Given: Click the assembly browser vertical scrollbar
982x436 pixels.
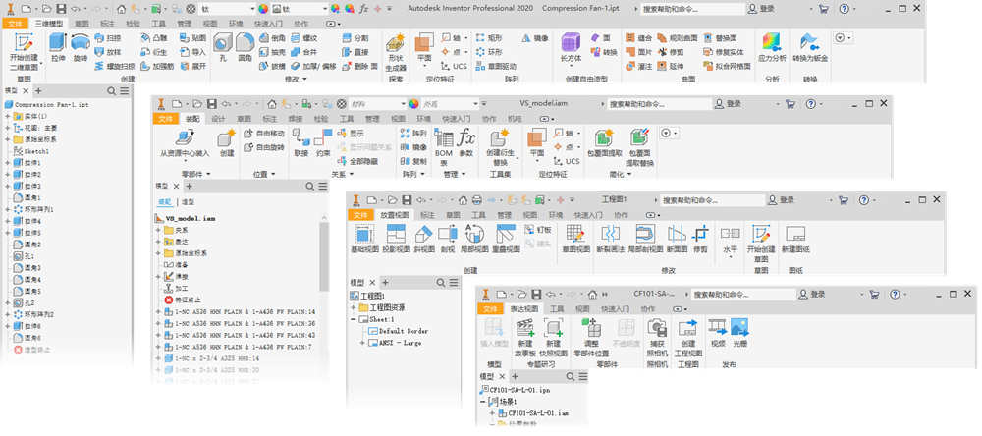Looking at the screenshot, I should tap(324, 257).
